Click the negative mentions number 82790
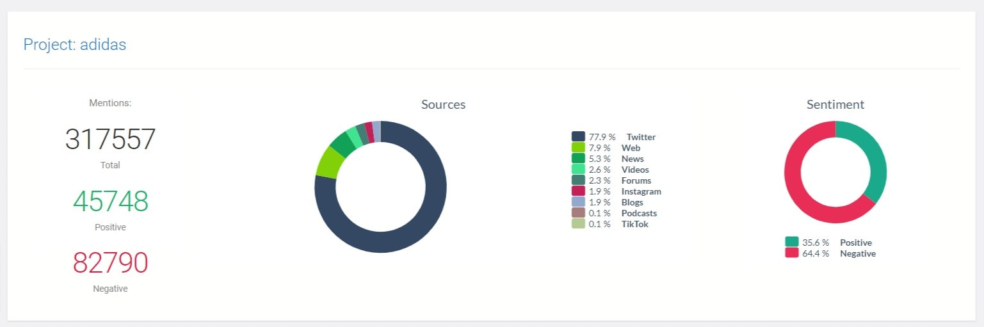 click(x=110, y=263)
